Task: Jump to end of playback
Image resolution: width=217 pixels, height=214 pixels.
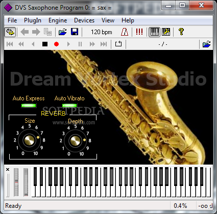Action: coord(104,44)
